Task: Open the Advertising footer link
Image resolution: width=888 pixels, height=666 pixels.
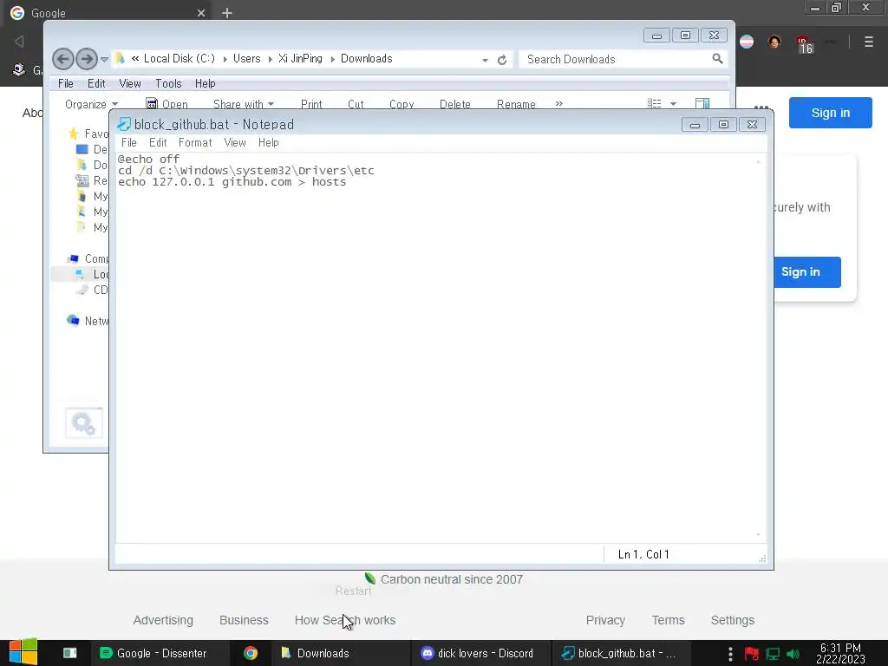Action: click(x=163, y=620)
